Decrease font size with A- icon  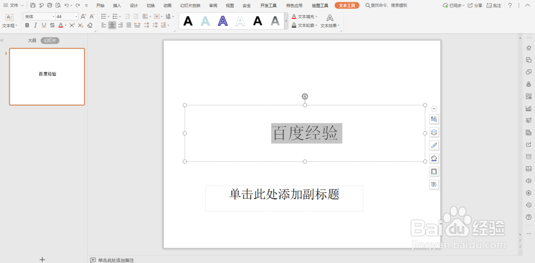92,17
